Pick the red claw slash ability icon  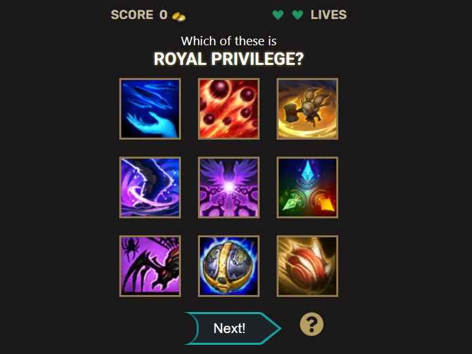[307, 266]
